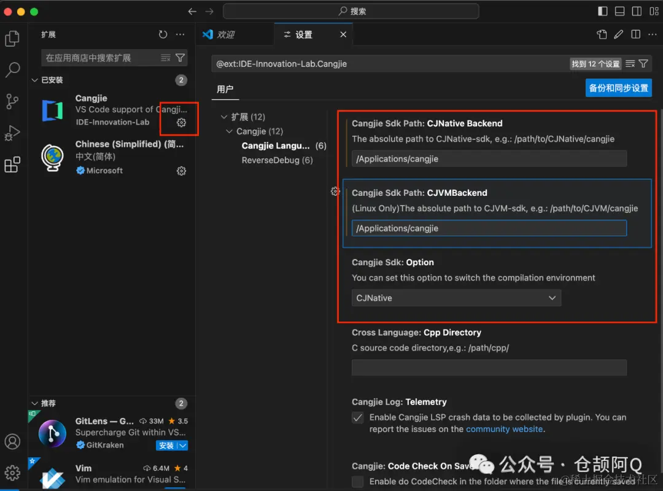663x491 pixels.
Task: Select Cangjie Language settings group
Action: click(x=284, y=146)
